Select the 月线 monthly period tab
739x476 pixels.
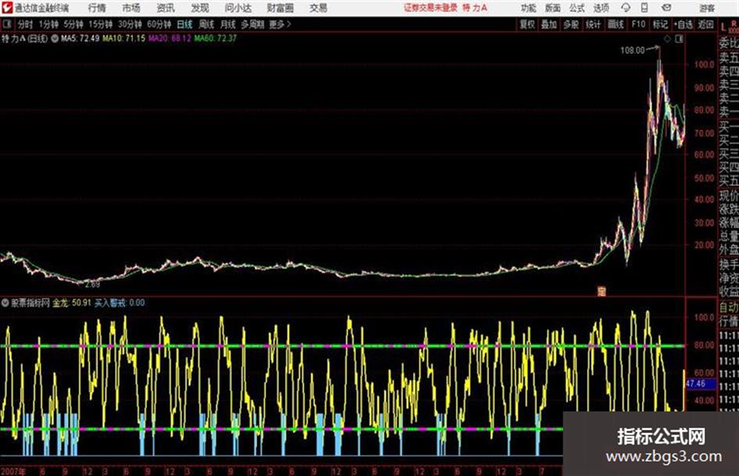point(228,24)
